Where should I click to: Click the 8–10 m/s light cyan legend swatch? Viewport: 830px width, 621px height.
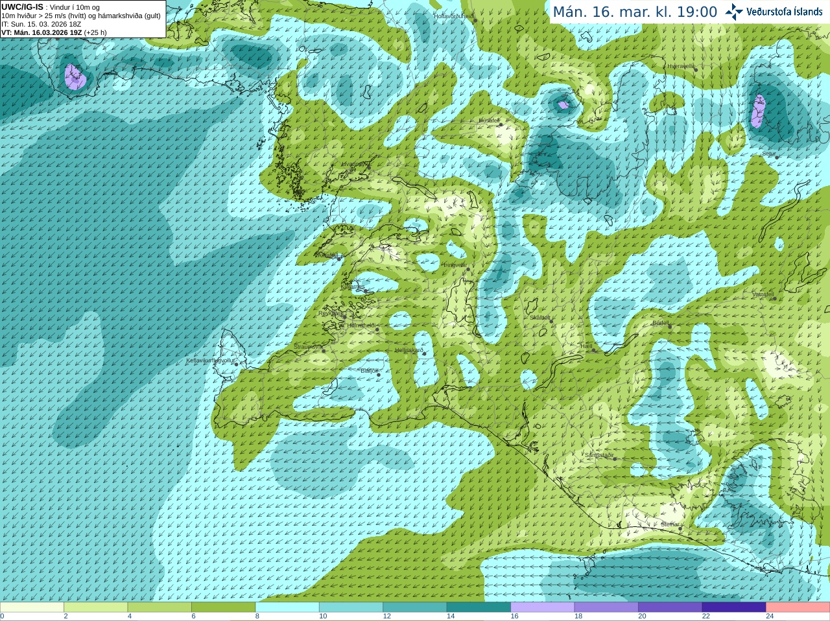(287, 607)
